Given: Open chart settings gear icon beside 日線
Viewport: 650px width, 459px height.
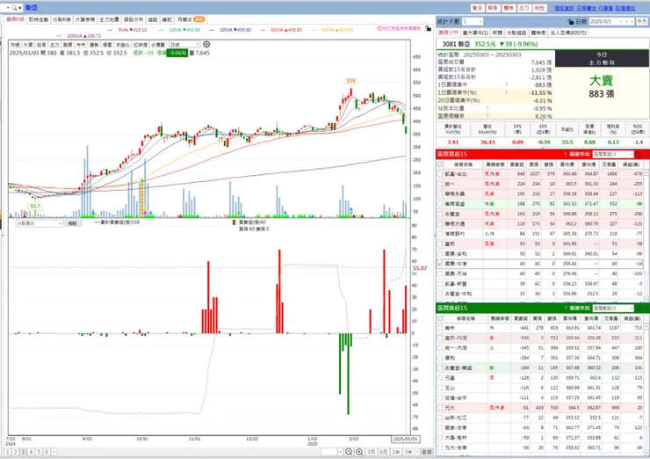Looking at the screenshot, I should [206, 44].
